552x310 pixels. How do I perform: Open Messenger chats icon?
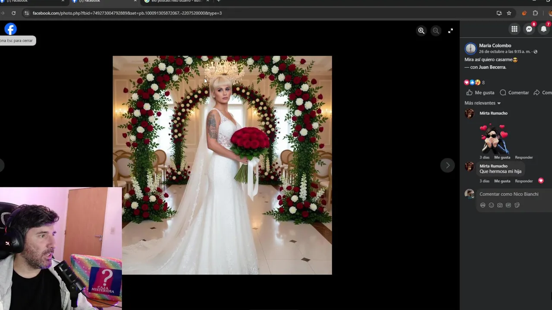tap(529, 29)
